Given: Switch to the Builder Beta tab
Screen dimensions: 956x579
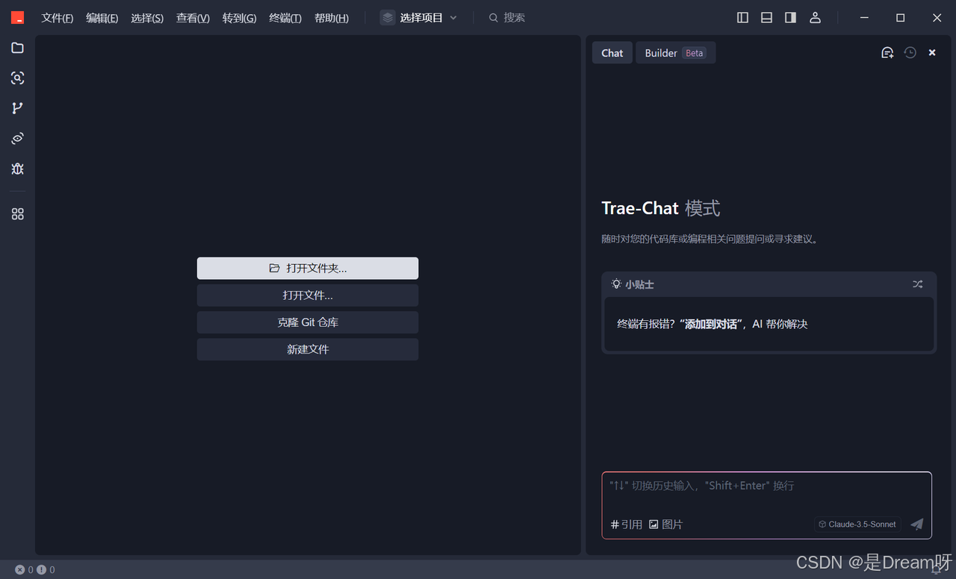Looking at the screenshot, I should point(675,53).
